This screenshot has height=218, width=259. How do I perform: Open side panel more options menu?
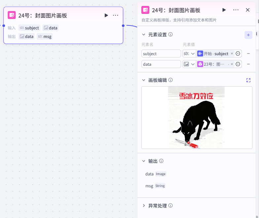coord(236,10)
